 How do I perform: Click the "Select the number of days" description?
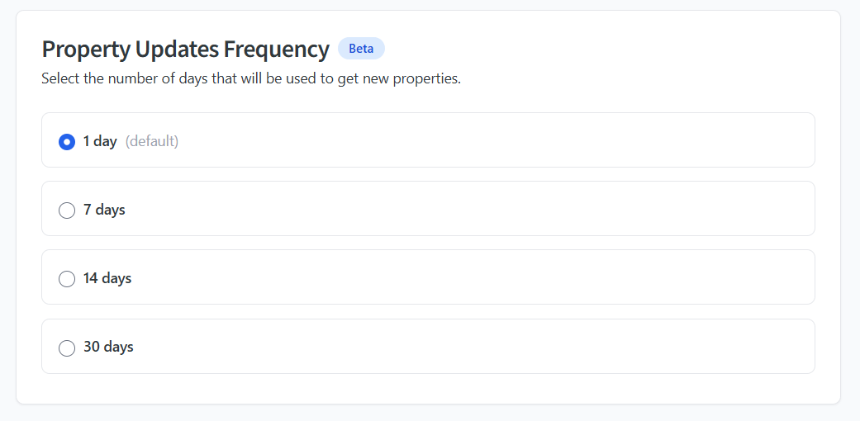point(250,80)
